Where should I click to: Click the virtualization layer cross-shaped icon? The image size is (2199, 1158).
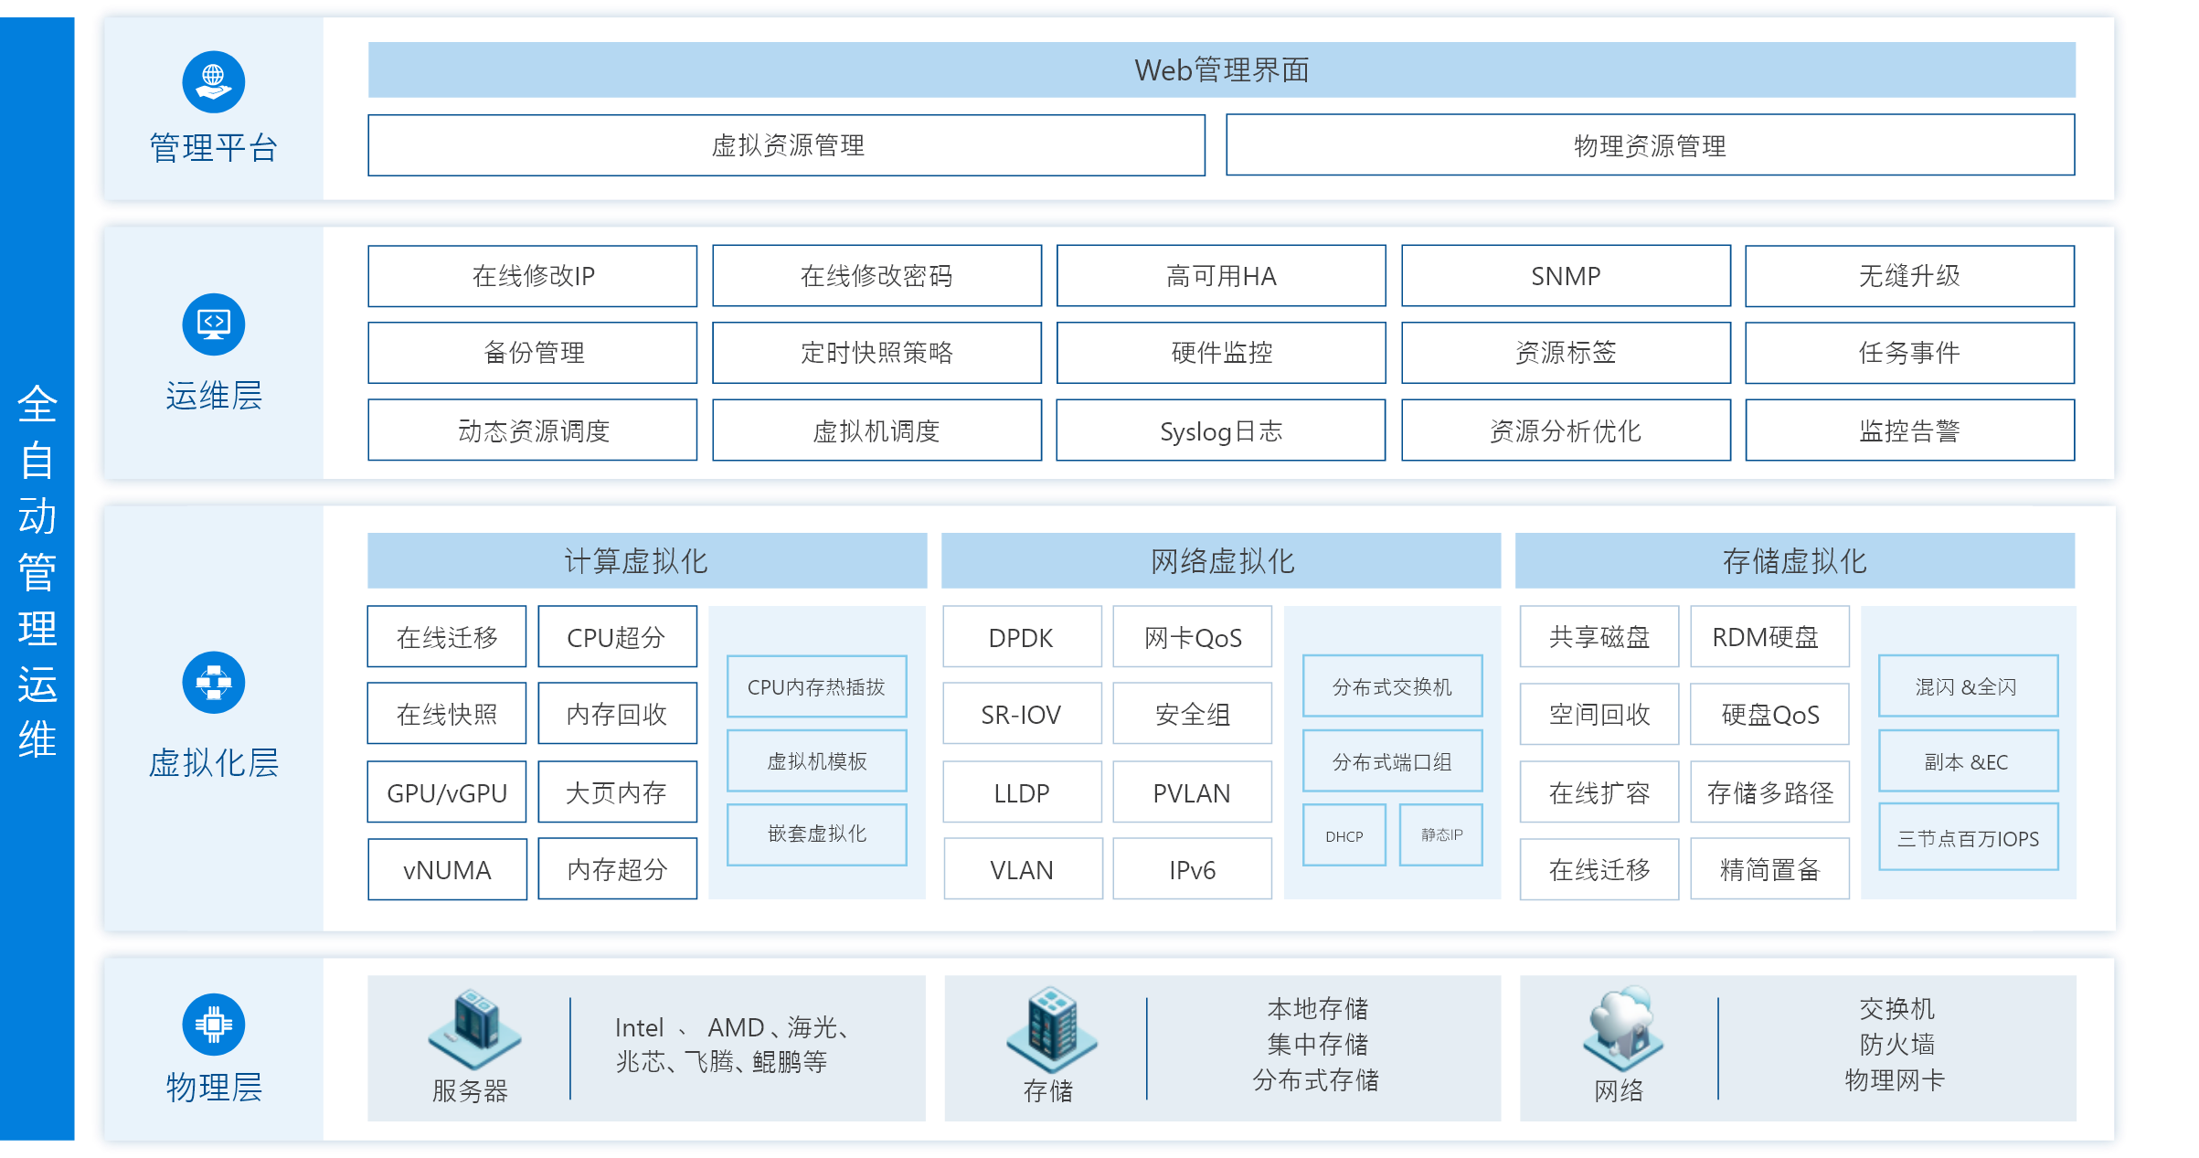point(213,683)
